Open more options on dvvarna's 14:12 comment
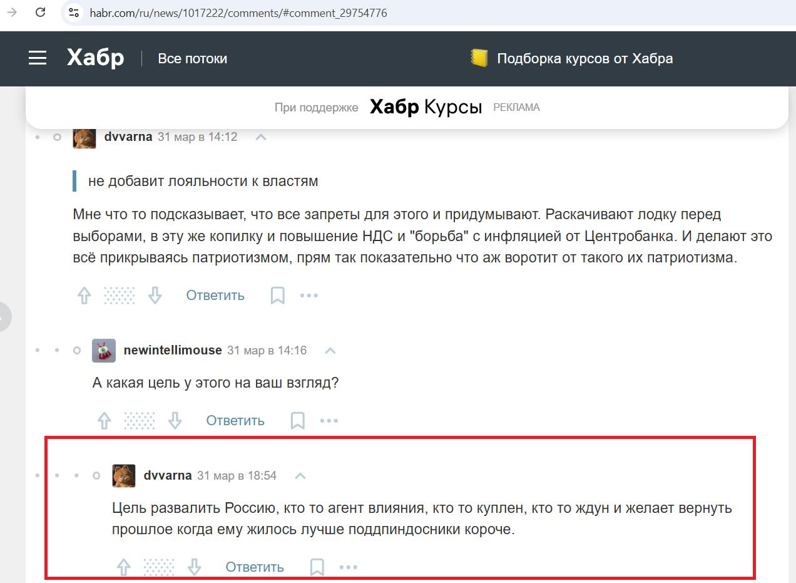Image resolution: width=796 pixels, height=583 pixels. click(x=309, y=296)
